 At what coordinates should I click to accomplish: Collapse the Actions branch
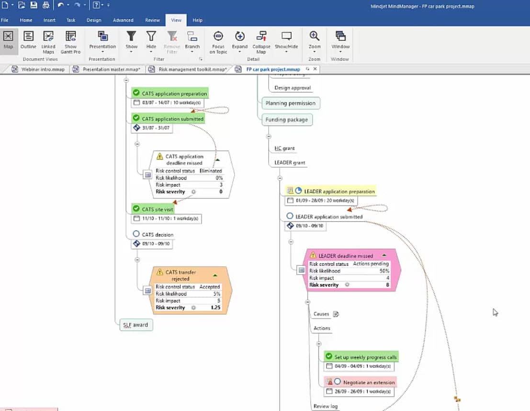(x=319, y=343)
